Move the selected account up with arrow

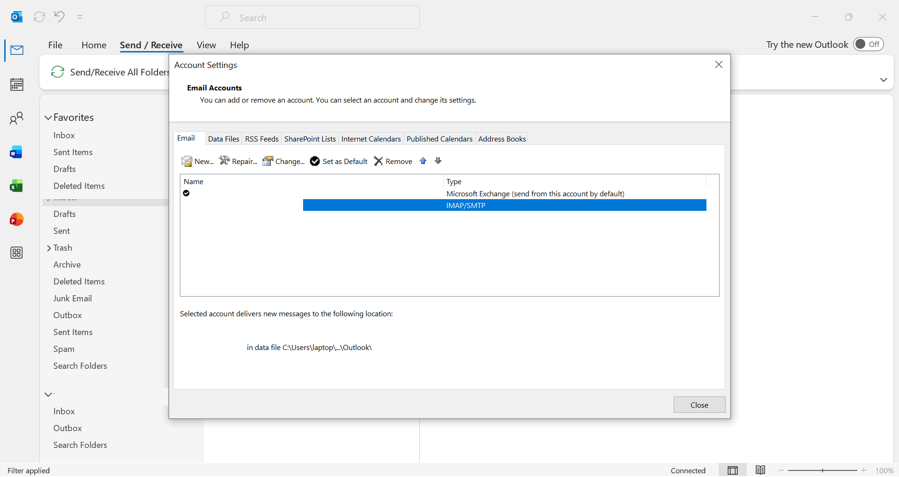click(x=423, y=161)
